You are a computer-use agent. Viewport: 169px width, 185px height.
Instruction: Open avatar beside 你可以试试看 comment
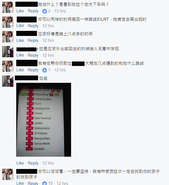pos(8,174)
